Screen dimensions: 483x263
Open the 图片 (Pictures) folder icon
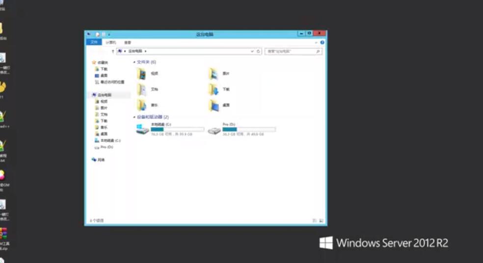[x=214, y=73]
